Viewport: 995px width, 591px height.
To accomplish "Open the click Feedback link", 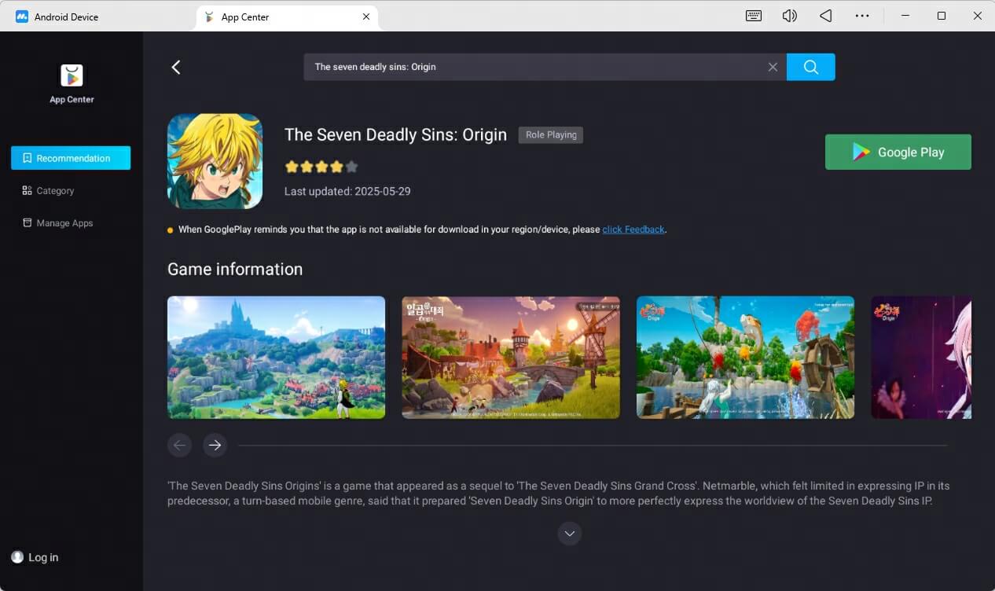I will (633, 229).
